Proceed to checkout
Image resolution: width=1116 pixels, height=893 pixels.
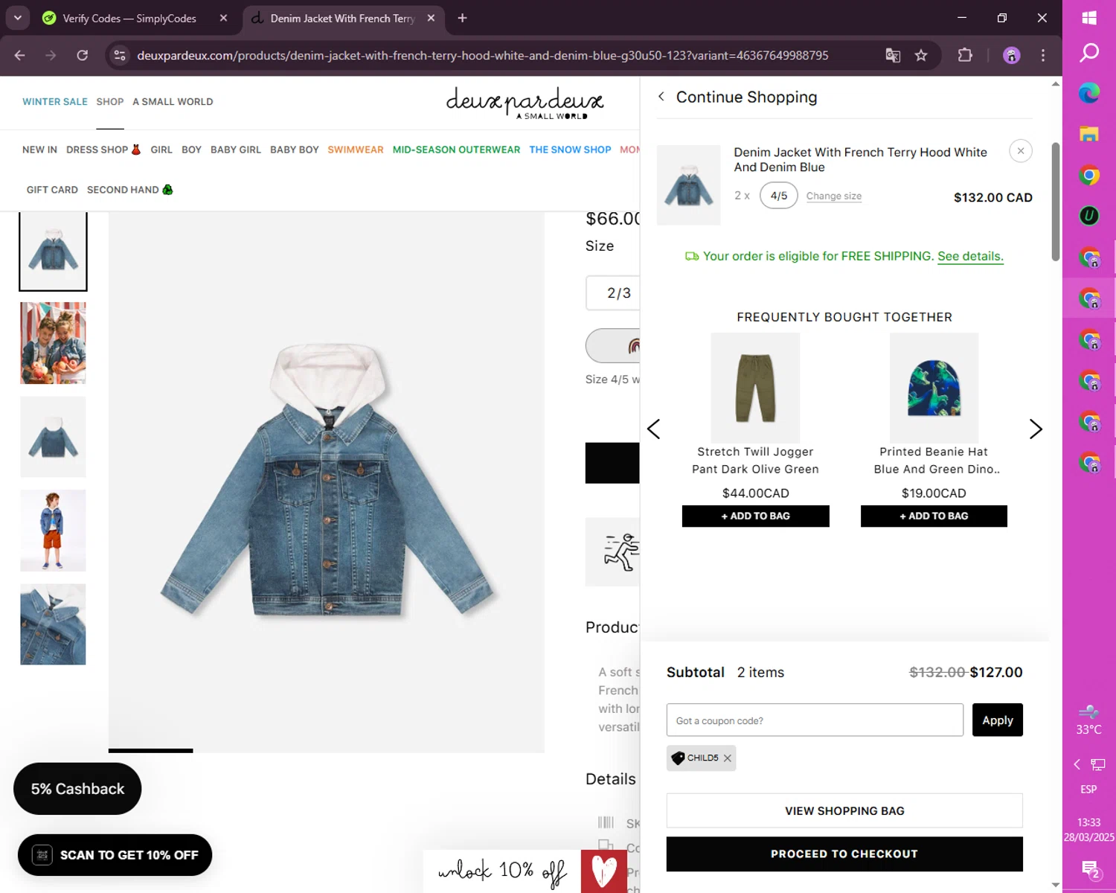[x=844, y=854]
